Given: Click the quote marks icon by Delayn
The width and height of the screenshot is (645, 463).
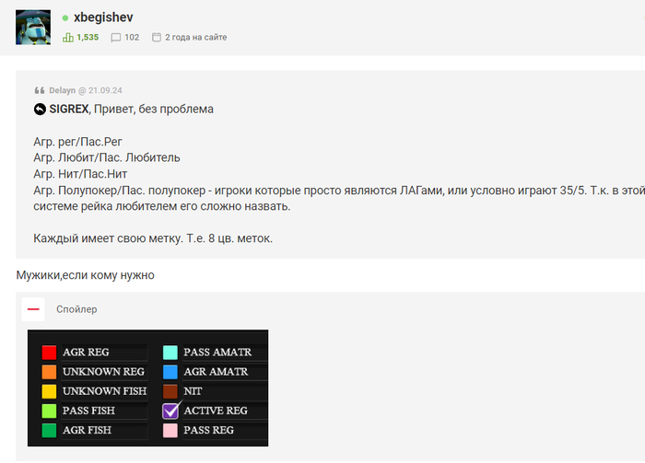Looking at the screenshot, I should 40,90.
